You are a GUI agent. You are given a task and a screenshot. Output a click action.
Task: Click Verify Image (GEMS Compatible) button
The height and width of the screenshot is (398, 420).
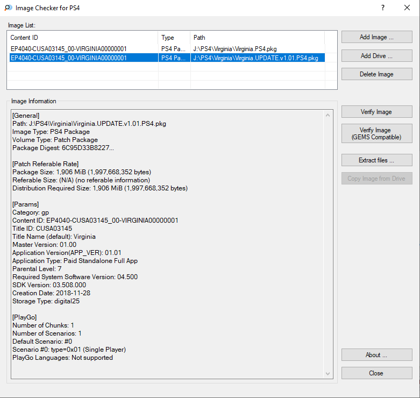click(x=376, y=133)
